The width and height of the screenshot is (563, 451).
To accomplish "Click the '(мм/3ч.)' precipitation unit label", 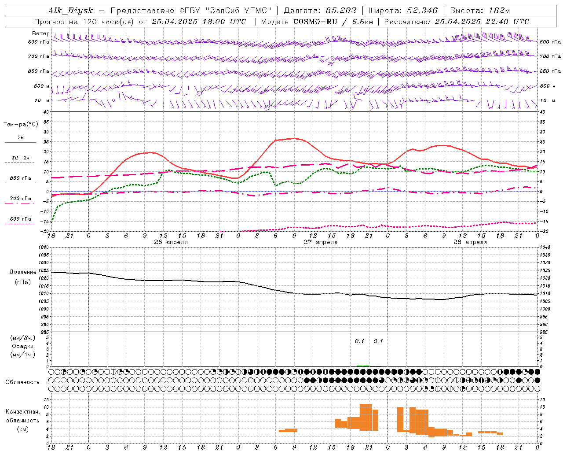I will point(23,338).
